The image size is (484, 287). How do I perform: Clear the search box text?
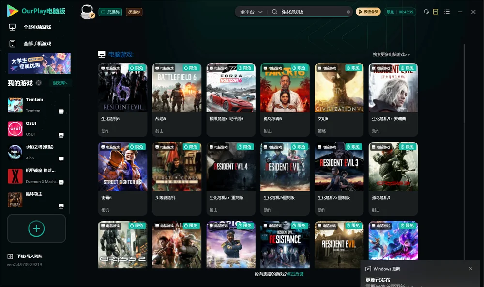point(348,12)
